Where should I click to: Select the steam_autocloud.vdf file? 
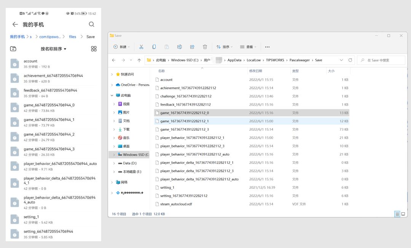[176, 204]
